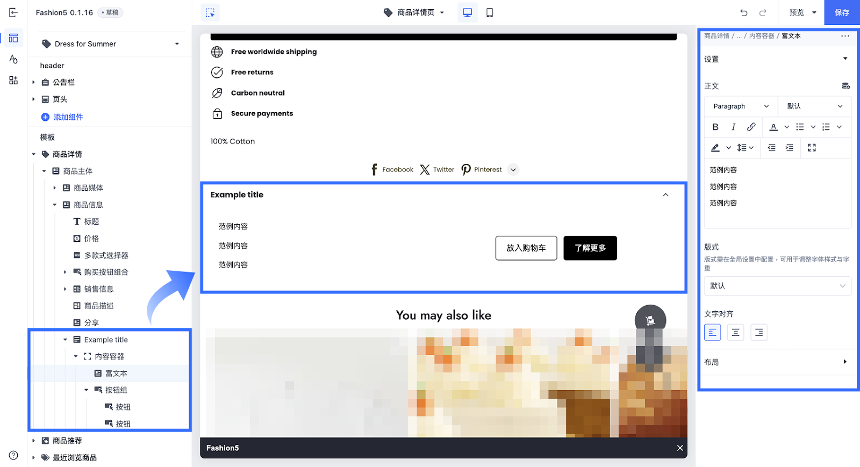Image resolution: width=860 pixels, height=467 pixels.
Task: Expand the 购买按钮组合 tree node
Action: point(65,272)
